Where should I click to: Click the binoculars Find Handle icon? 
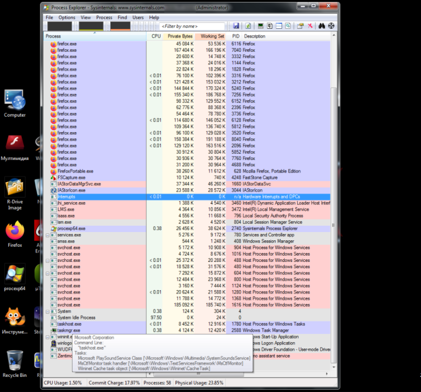322,26
